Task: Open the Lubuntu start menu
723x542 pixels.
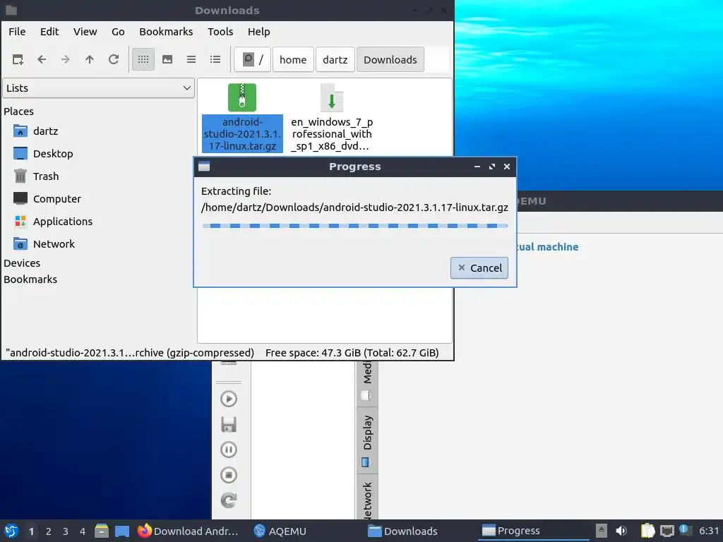Action: click(x=11, y=531)
